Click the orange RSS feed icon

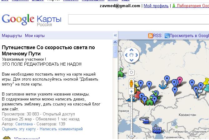click(x=150, y=36)
